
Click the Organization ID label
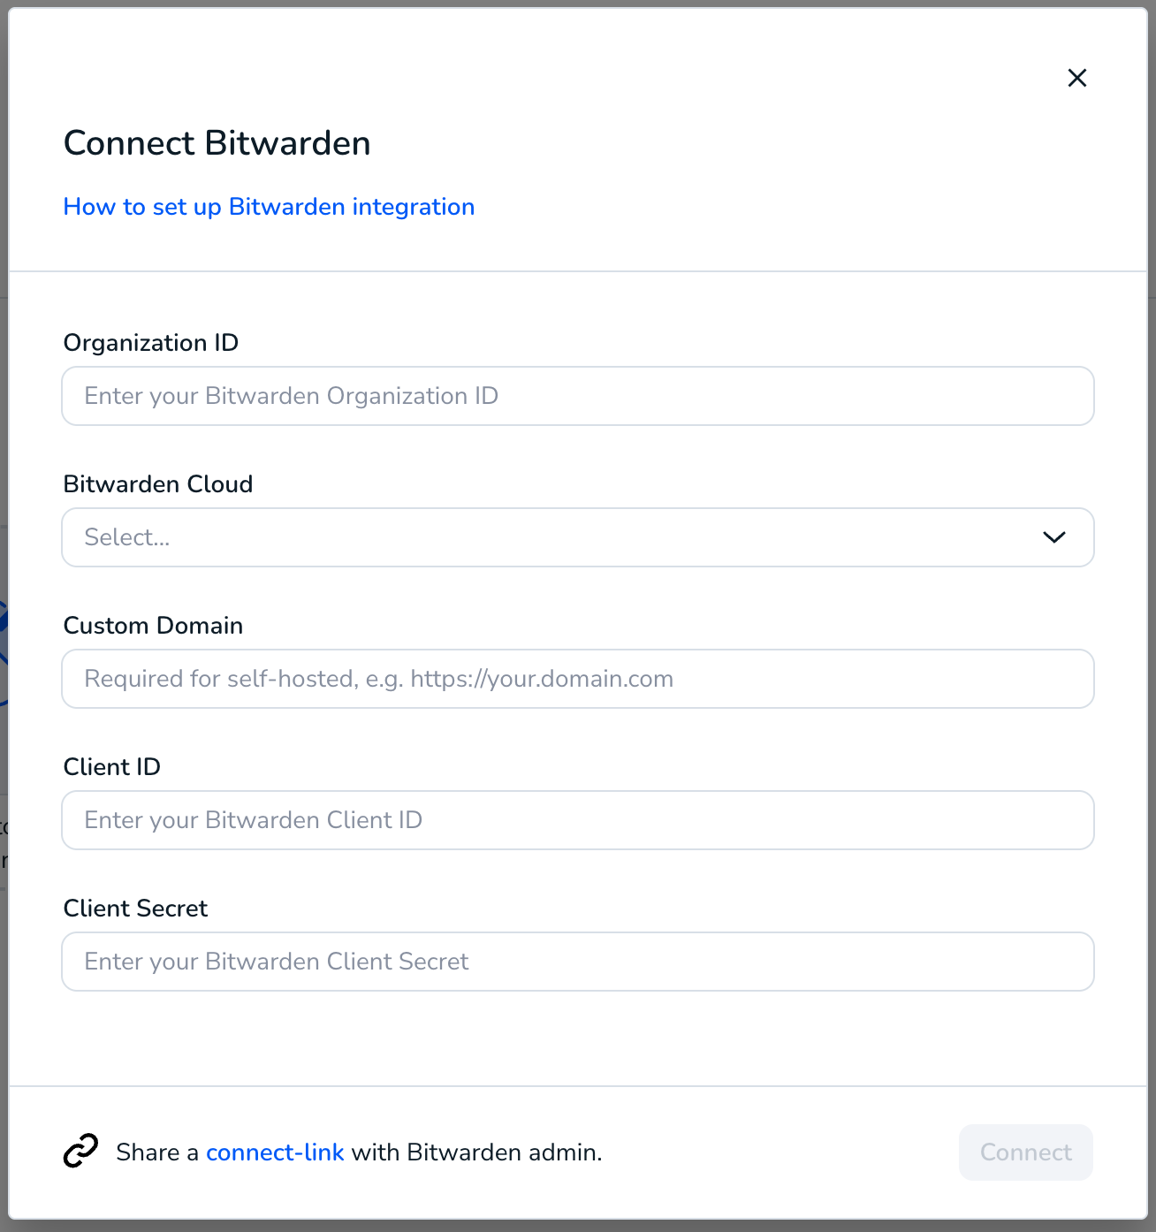[x=150, y=343]
